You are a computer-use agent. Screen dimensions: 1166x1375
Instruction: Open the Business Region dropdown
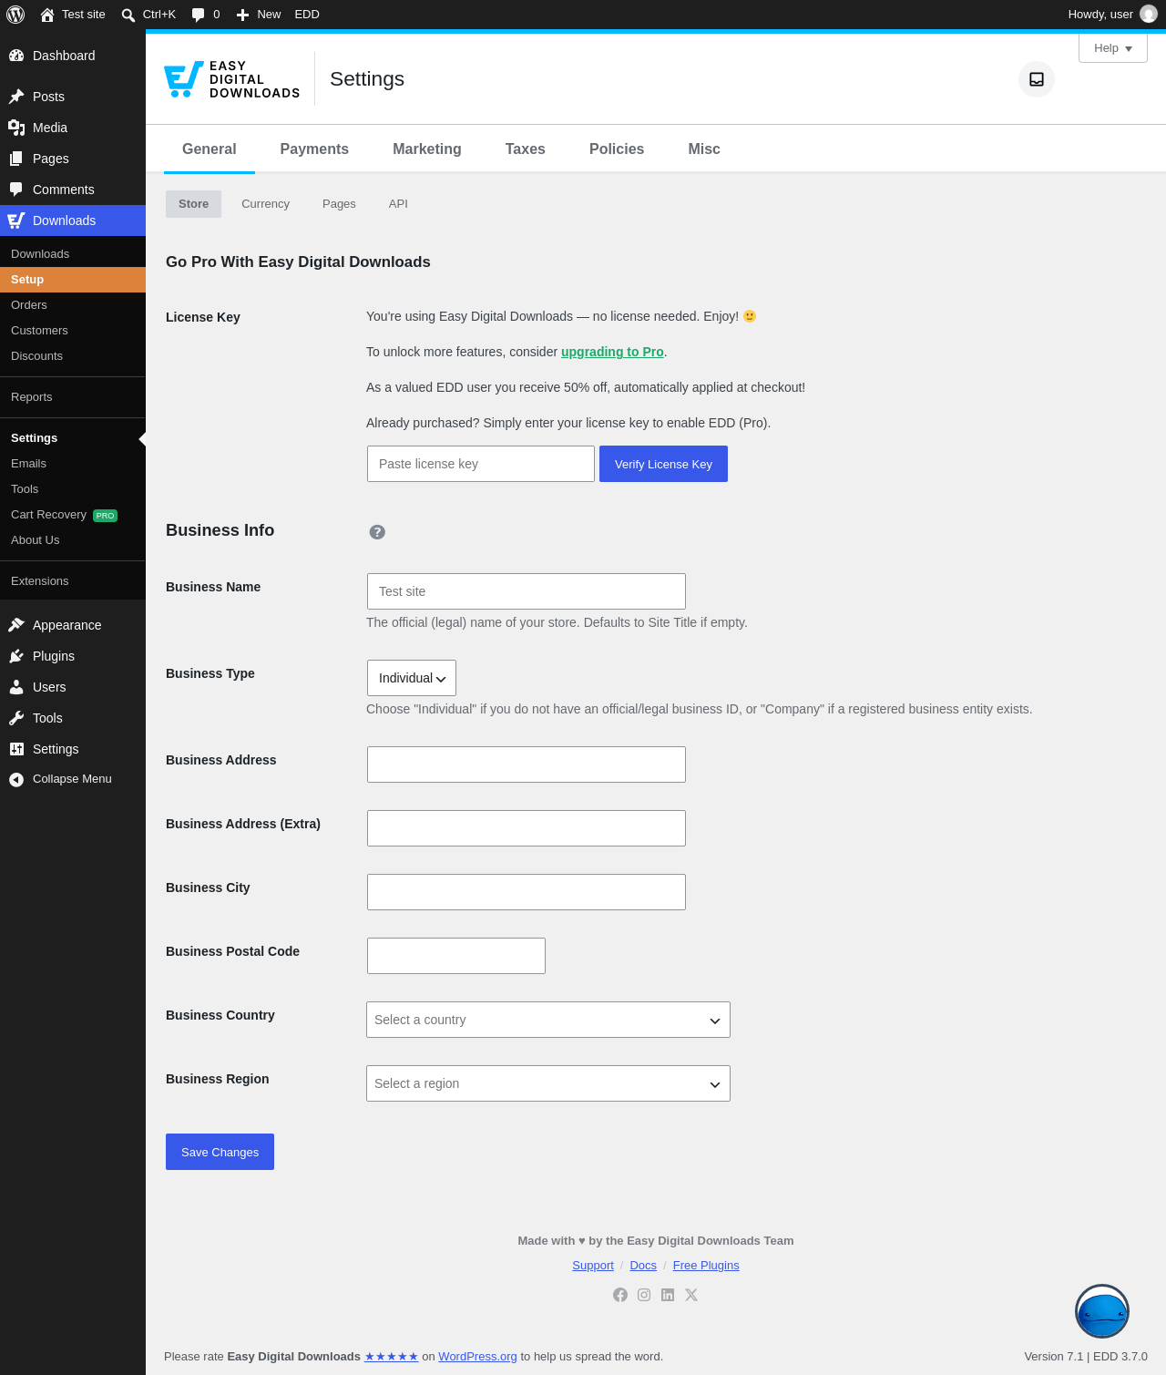(x=548, y=1083)
